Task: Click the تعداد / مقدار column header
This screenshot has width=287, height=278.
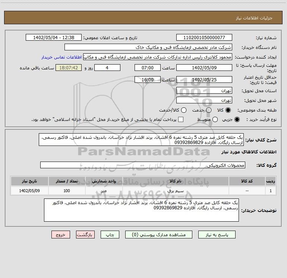Action: (x=67, y=181)
